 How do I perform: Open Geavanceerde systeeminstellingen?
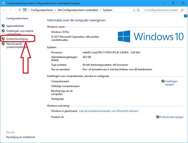[x=17, y=46]
